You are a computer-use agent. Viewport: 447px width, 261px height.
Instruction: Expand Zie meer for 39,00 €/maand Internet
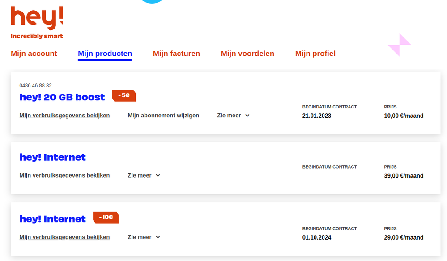coord(144,175)
